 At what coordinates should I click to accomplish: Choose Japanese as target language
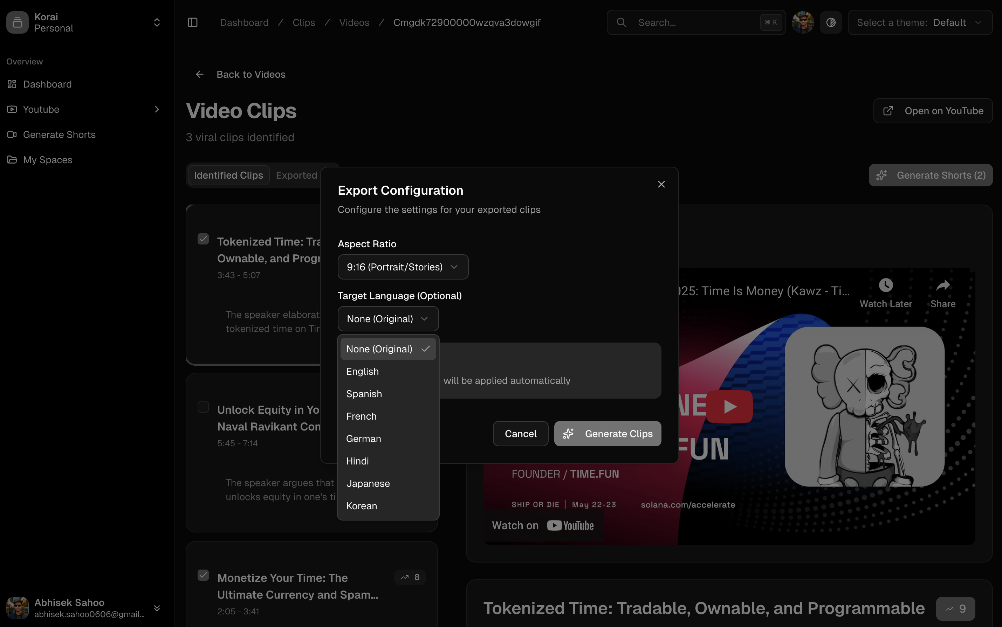(x=368, y=483)
